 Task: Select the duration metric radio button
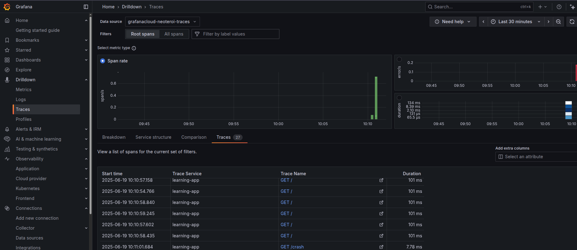coord(399,98)
